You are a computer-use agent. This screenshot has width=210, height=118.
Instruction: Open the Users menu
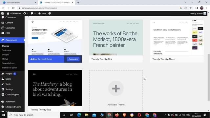[8, 79]
